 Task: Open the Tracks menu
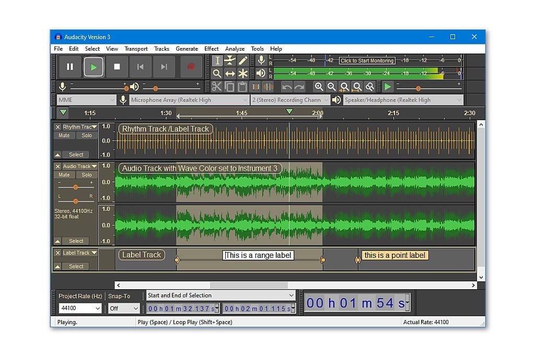pyautogui.click(x=162, y=49)
